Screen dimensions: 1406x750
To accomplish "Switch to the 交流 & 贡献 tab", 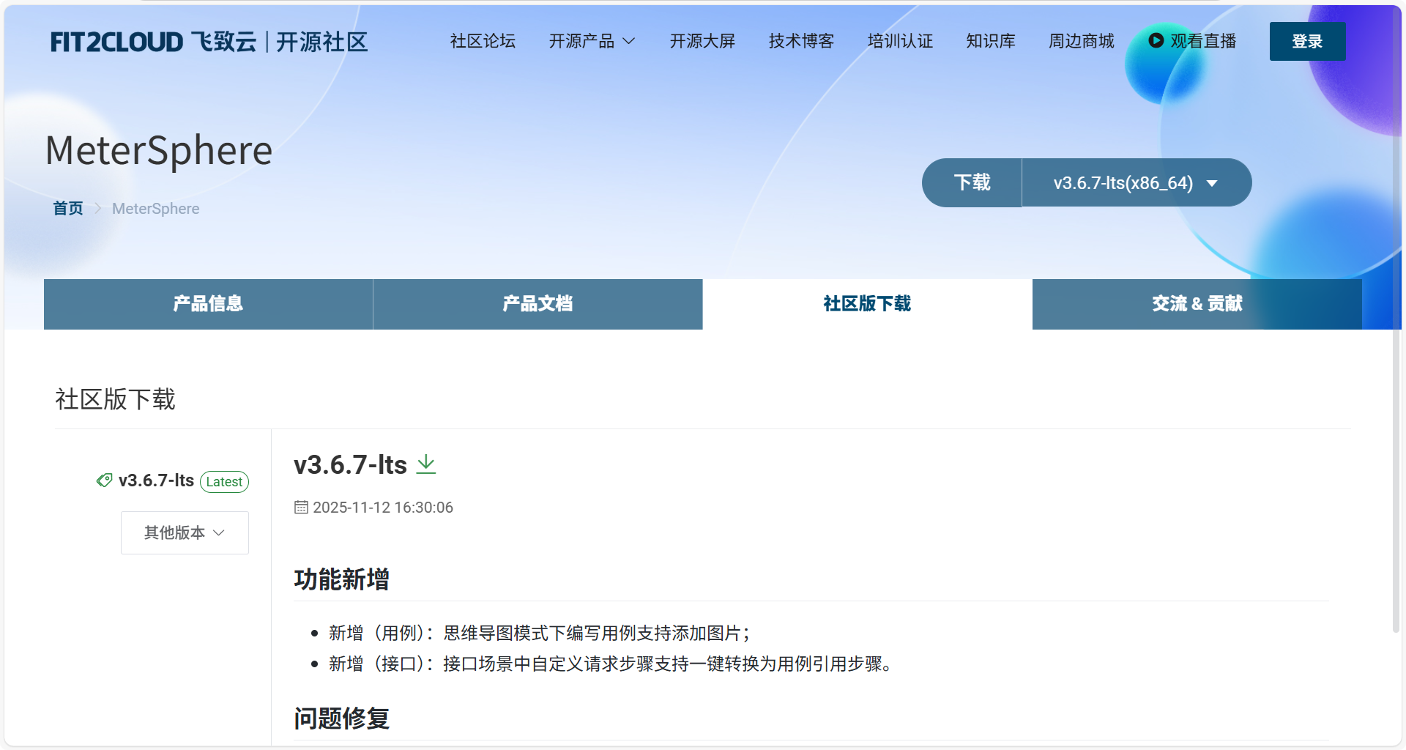I will point(1197,304).
